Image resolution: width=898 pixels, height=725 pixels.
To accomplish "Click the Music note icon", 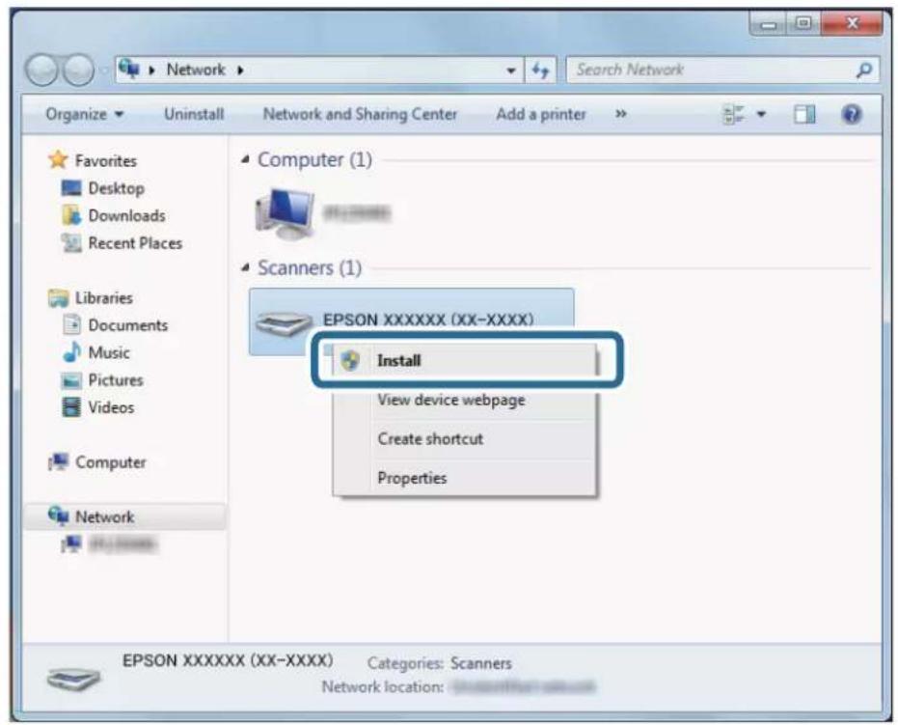I will pyautogui.click(x=71, y=352).
